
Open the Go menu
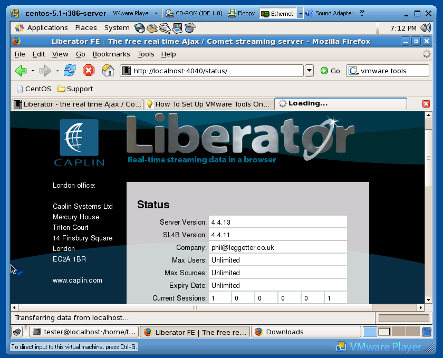pyautogui.click(x=80, y=54)
